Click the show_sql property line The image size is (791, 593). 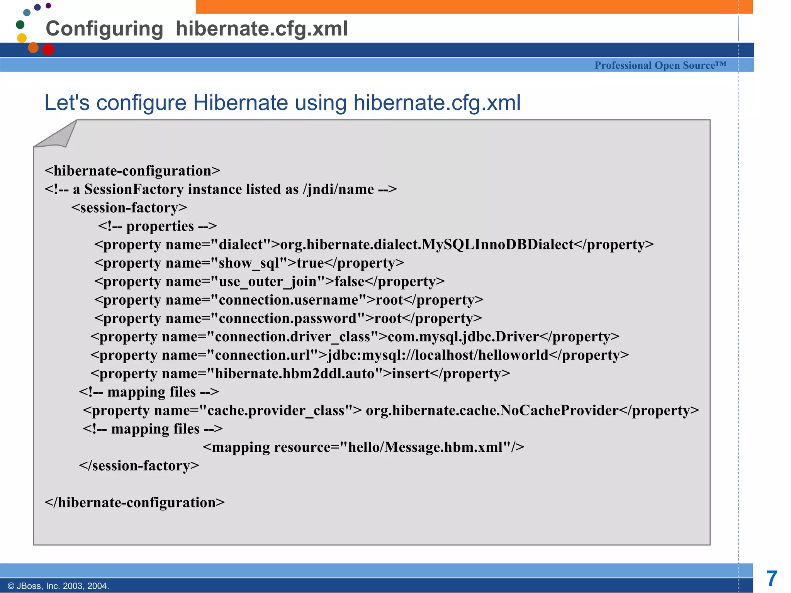pos(249,263)
